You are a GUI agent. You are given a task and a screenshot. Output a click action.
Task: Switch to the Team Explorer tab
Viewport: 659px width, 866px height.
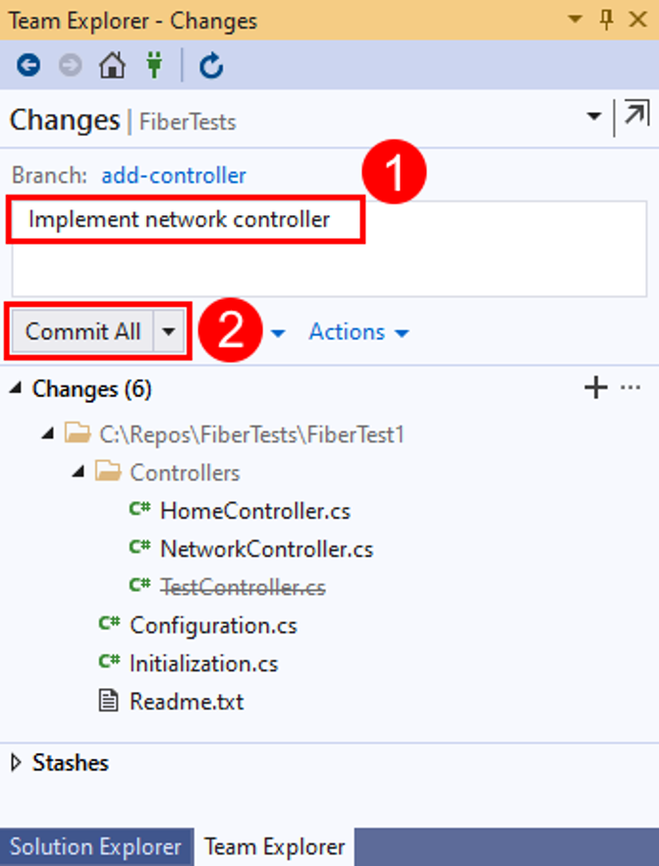click(274, 846)
